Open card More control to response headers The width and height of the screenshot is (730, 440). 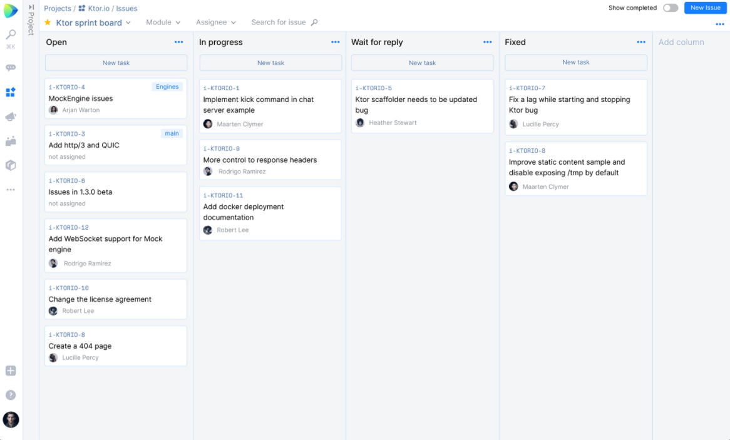pyautogui.click(x=270, y=160)
